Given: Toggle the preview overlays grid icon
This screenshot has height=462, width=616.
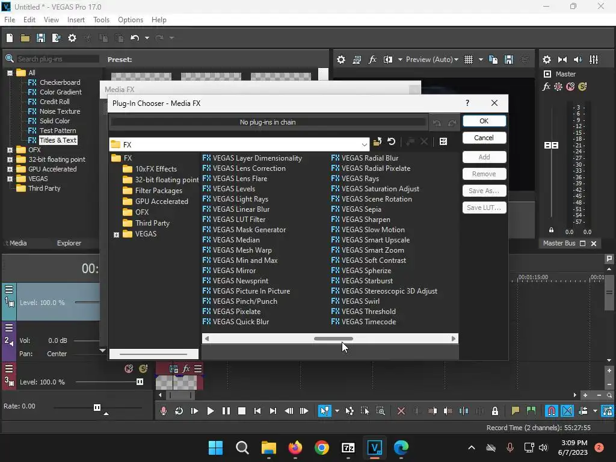Looking at the screenshot, I should click(469, 60).
